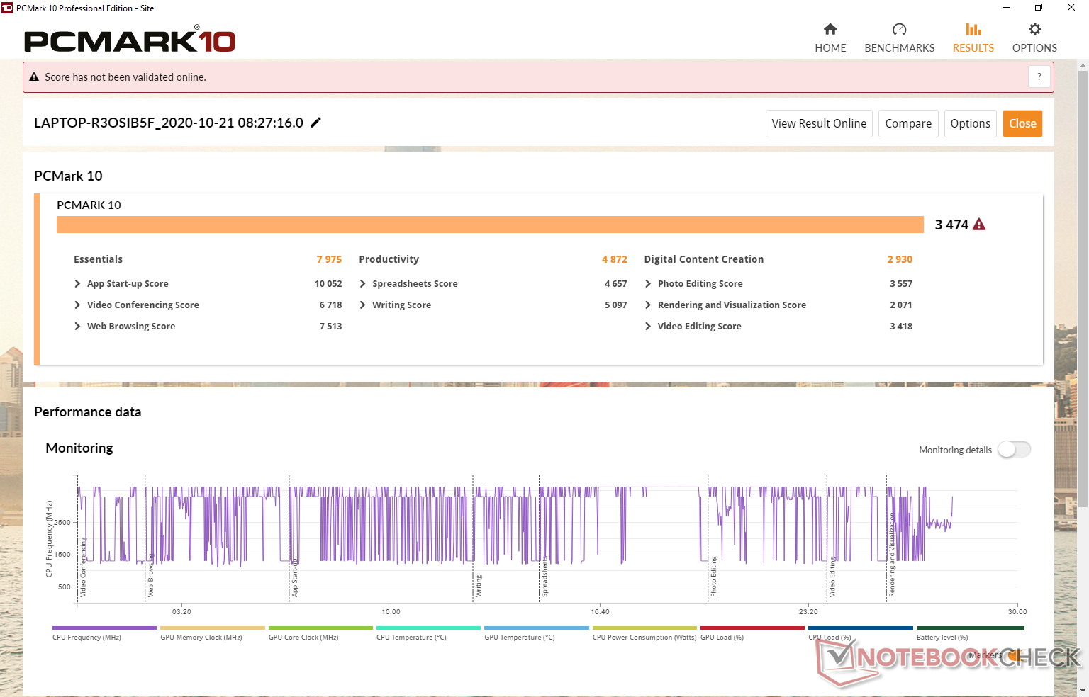
Task: Select GPU Core Clock green legend bar
Action: tap(320, 628)
